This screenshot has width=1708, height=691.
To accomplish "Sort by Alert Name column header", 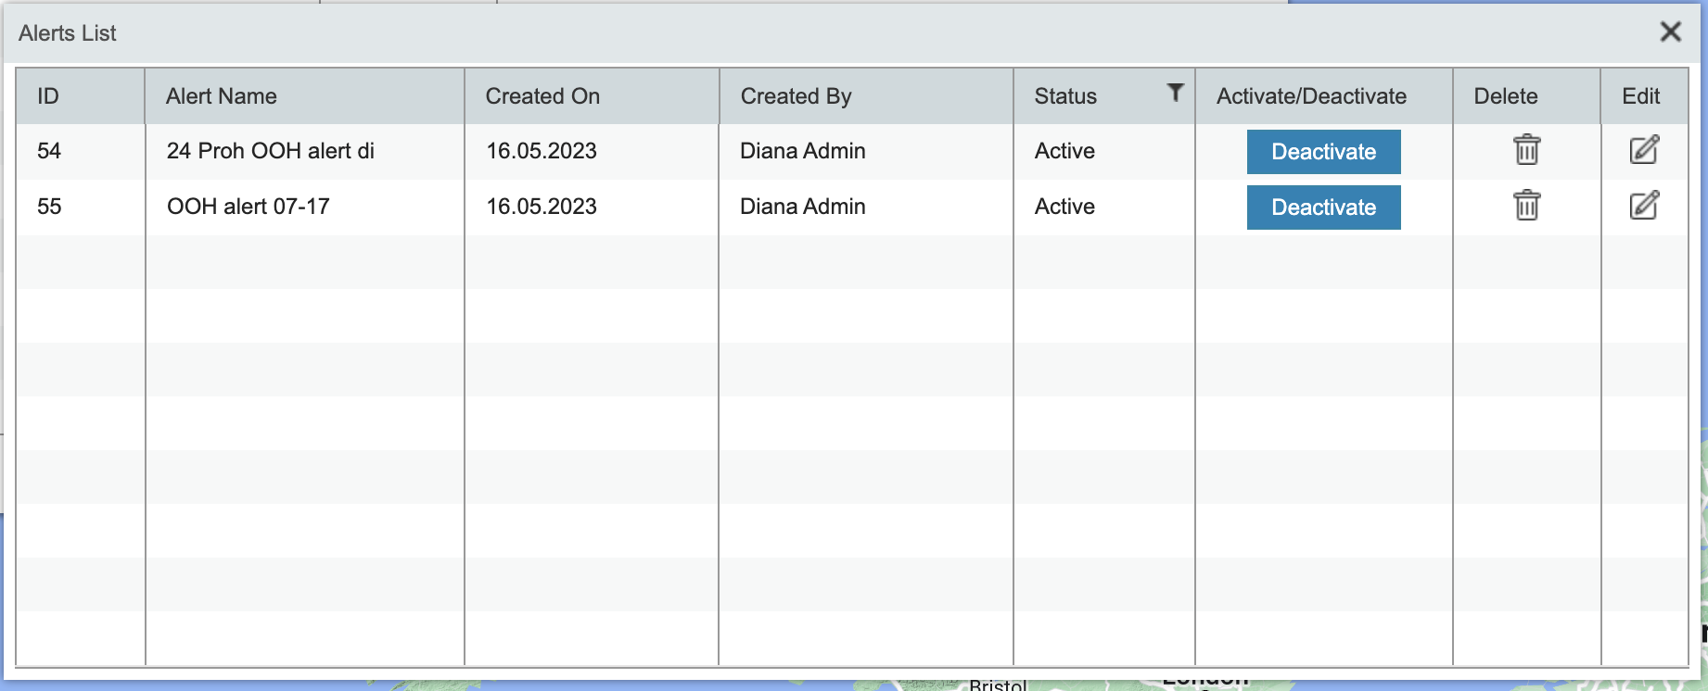I will coord(222,96).
